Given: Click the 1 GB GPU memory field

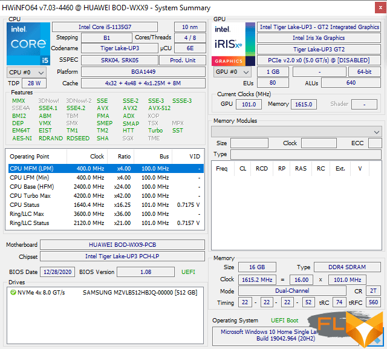Looking at the screenshot, I should [273, 72].
